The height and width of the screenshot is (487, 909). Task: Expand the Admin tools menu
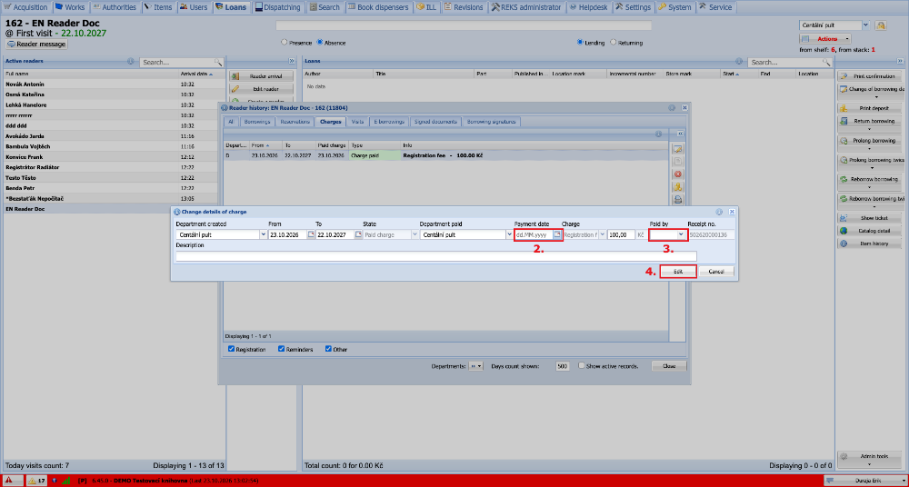click(x=870, y=458)
